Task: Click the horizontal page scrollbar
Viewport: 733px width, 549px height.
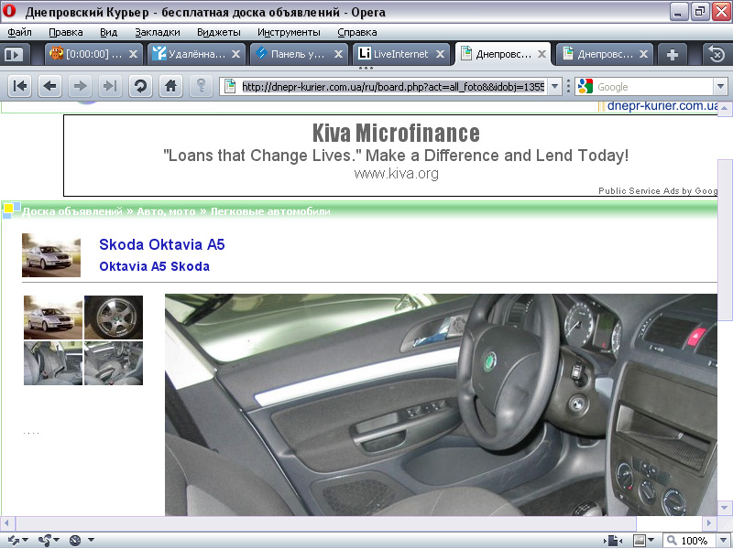Action: pos(321,522)
